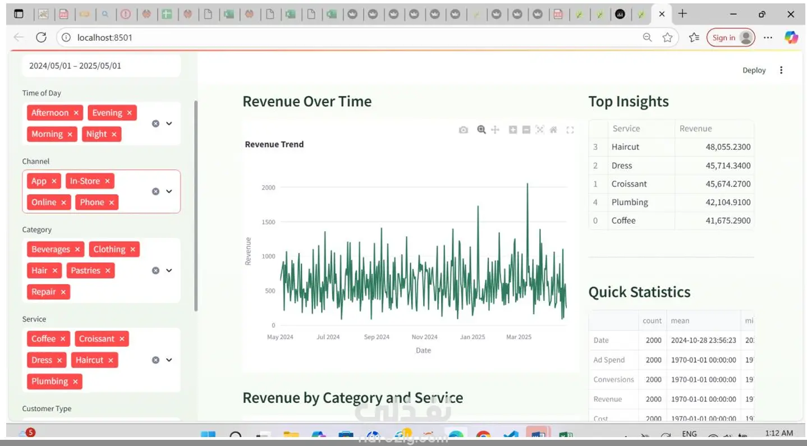The image size is (807, 446).
Task: View site information icon beside localhost:8501
Action: coord(66,38)
